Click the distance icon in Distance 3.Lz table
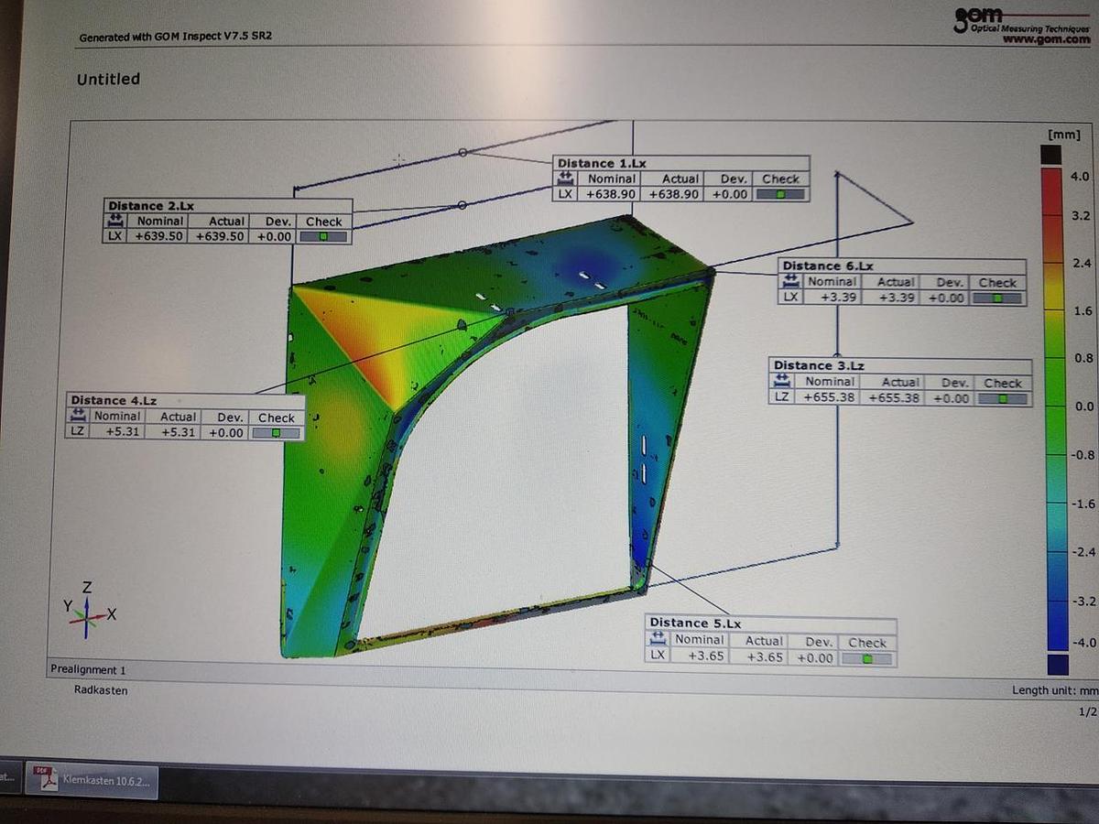This screenshot has height=824, width=1099. pos(782,381)
